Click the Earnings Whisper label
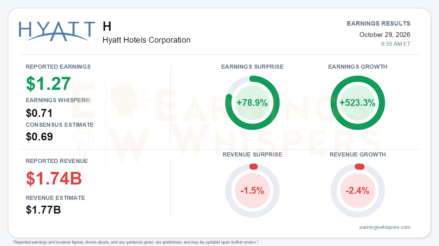This screenshot has width=439, height=246. tap(58, 100)
